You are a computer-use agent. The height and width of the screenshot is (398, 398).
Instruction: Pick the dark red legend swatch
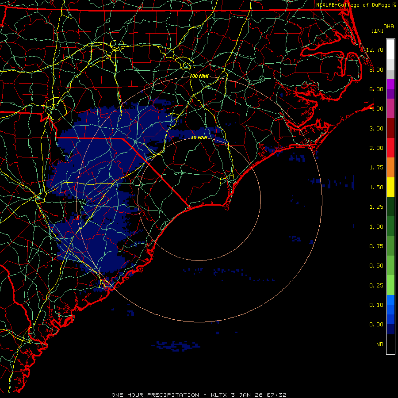click(390, 128)
